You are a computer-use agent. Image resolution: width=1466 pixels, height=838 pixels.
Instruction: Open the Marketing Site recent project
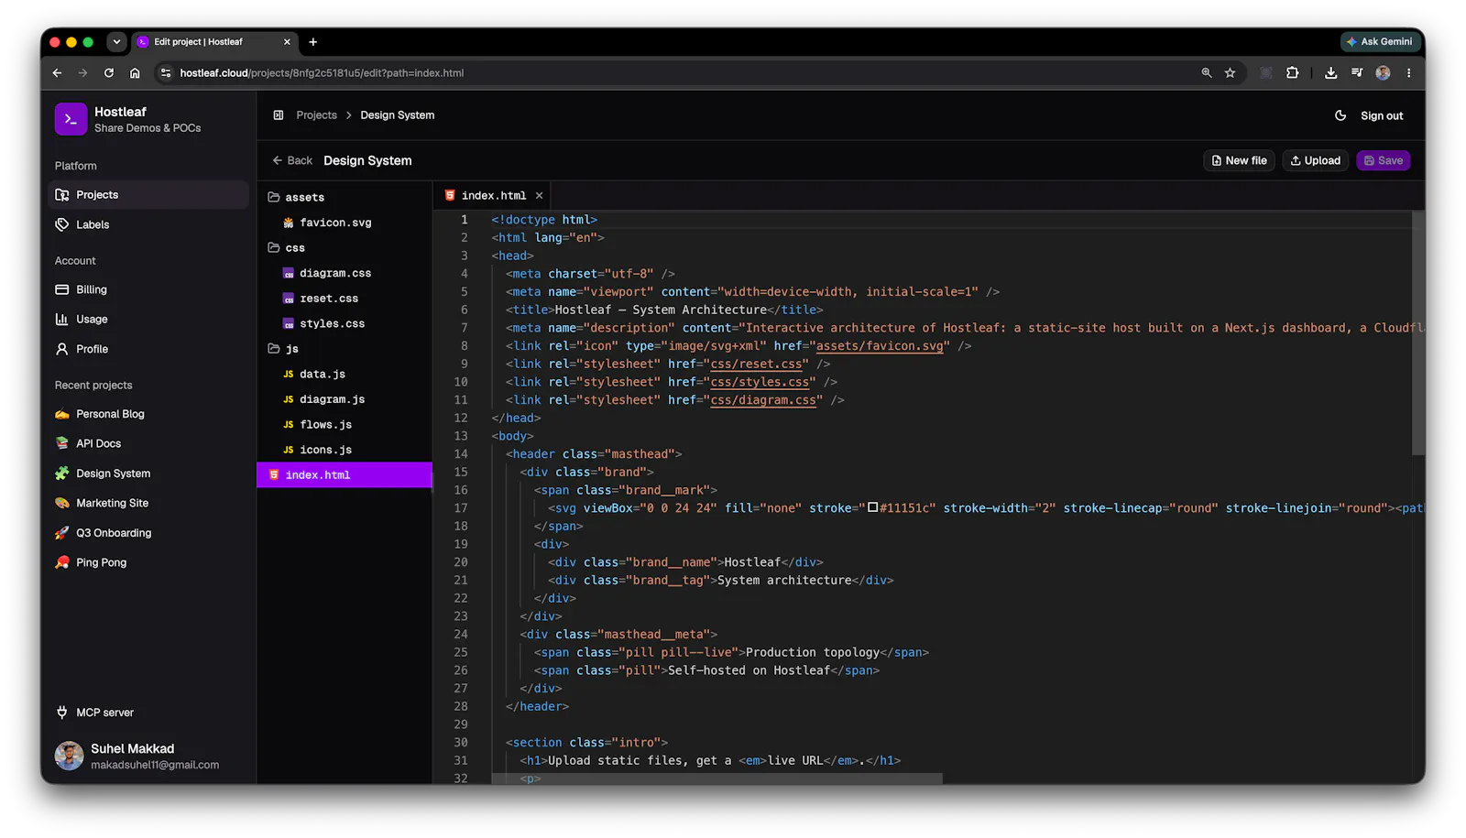[148, 503]
